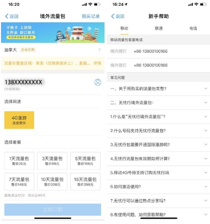This screenshot has width=210, height=224.
Task: Expand question 一、关于所购买的流量包类型
Action: tap(158, 89)
